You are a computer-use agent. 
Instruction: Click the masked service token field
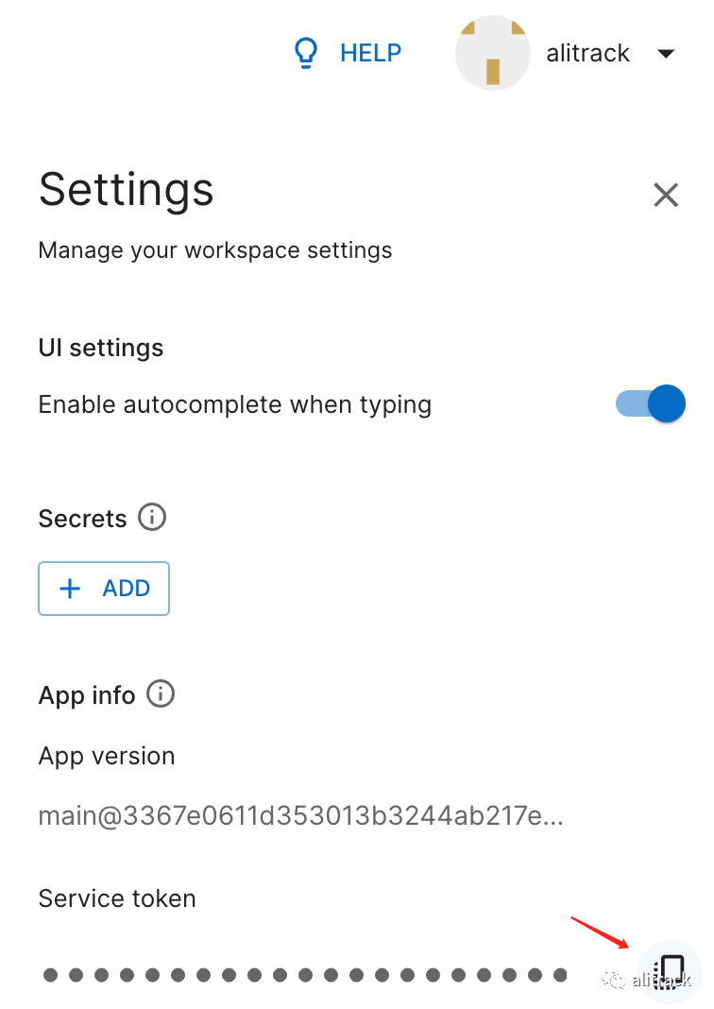pyautogui.click(x=304, y=974)
